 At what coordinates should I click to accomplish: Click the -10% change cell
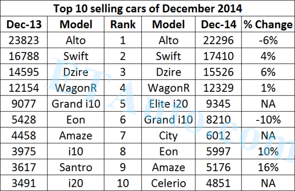[268, 120]
